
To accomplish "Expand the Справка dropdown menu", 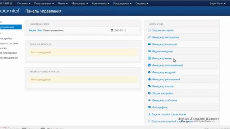I will click(142, 3).
